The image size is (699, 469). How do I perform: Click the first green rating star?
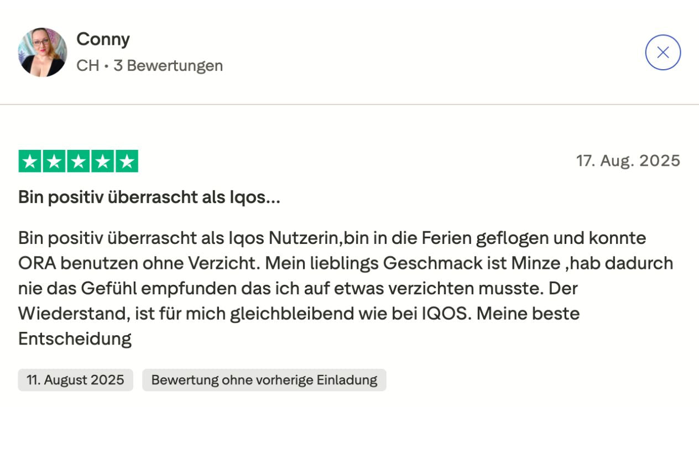click(30, 161)
